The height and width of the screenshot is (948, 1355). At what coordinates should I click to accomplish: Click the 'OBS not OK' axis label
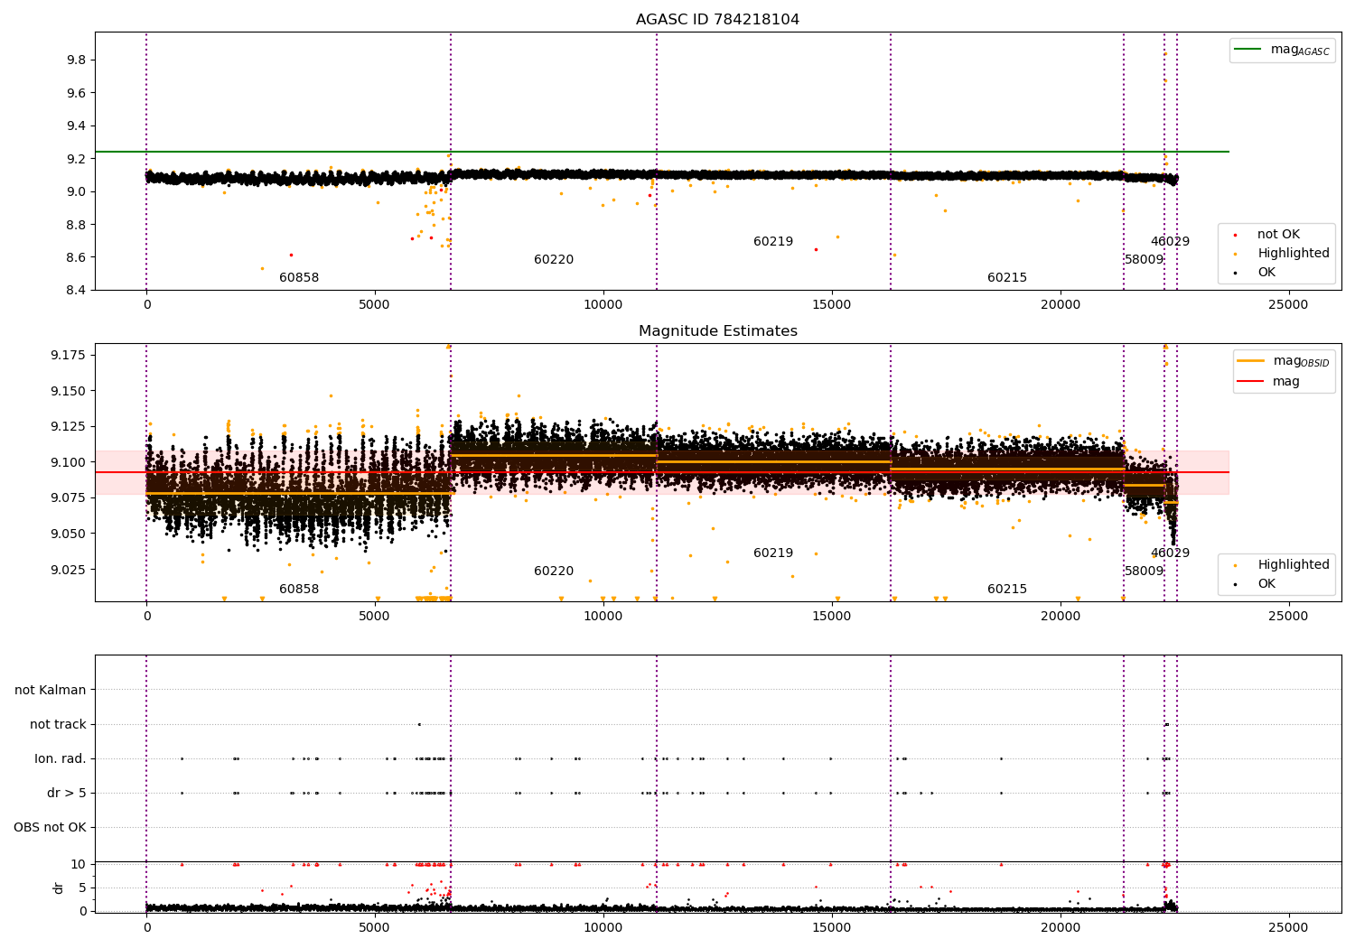click(x=50, y=828)
